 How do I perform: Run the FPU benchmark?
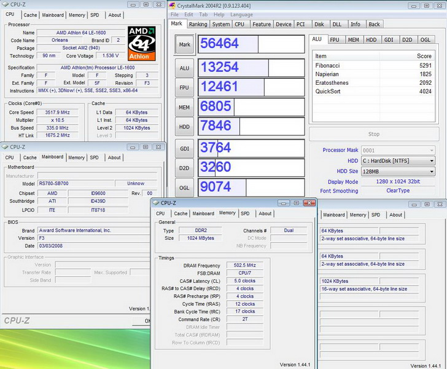tap(184, 88)
